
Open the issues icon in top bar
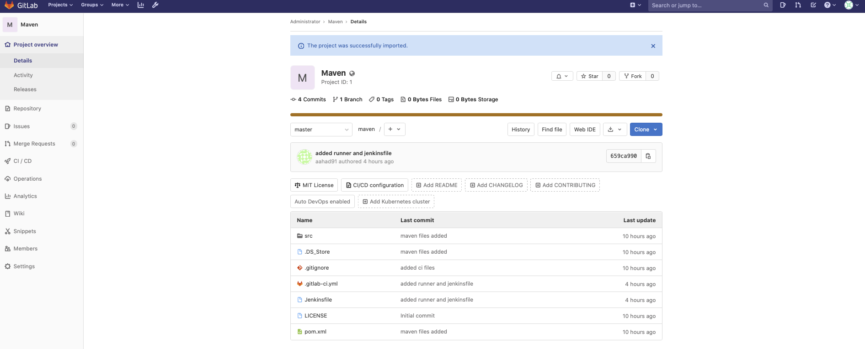coord(783,5)
